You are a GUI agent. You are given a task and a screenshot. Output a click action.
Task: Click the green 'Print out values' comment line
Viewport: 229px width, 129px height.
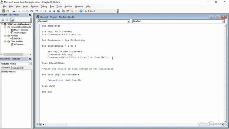78,69
